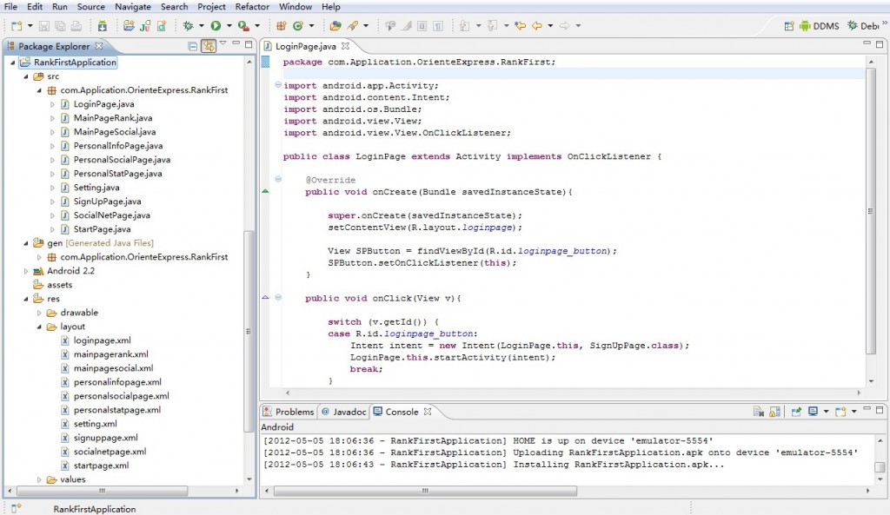The width and height of the screenshot is (890, 515).
Task: Collapse the layout folder
Action: click(x=39, y=327)
